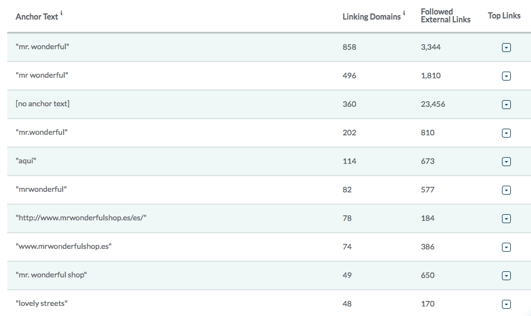
Task: Click the [no anchor text] row label
Action: pos(42,104)
